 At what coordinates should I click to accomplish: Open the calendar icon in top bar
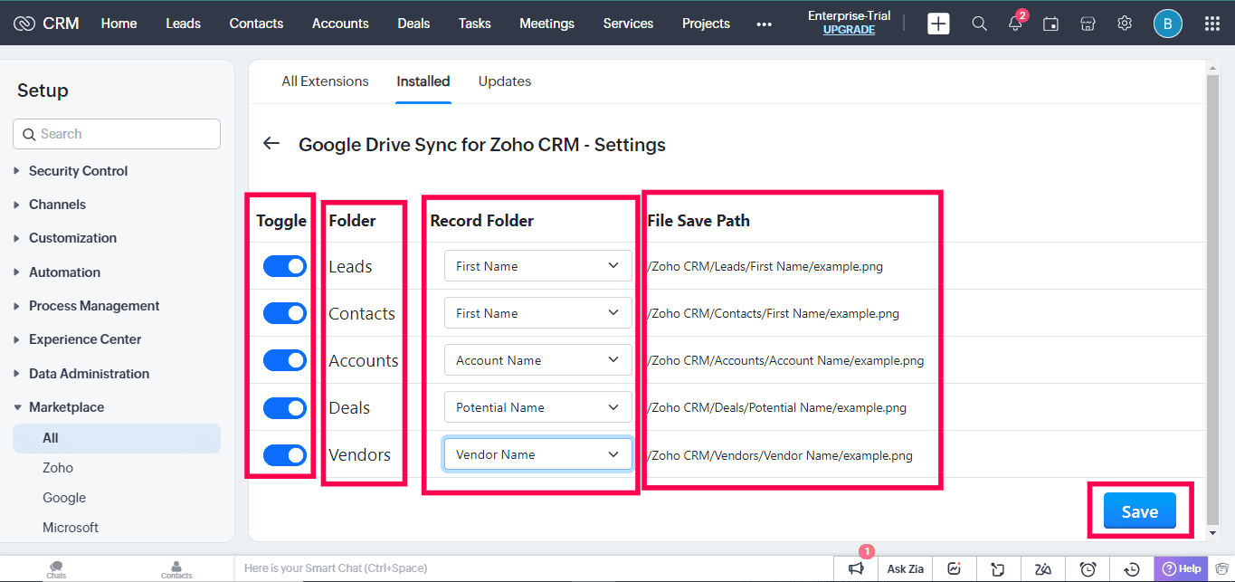pos(1050,24)
